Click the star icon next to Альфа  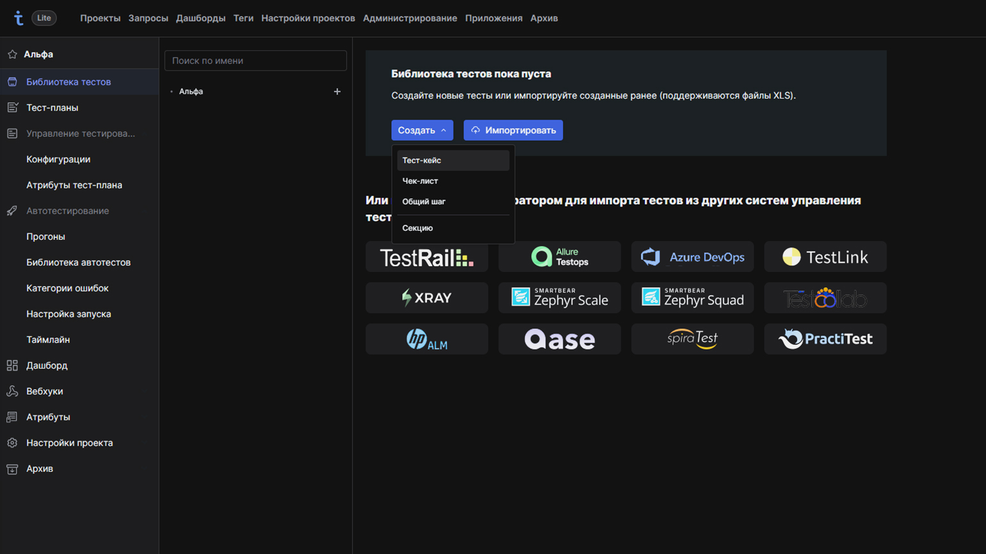tap(12, 54)
